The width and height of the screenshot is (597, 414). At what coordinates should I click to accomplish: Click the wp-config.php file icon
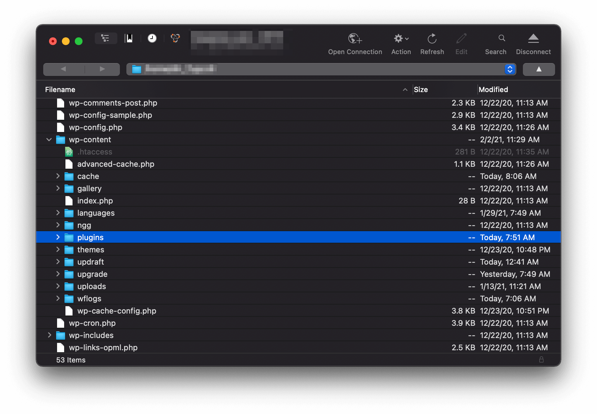point(61,127)
